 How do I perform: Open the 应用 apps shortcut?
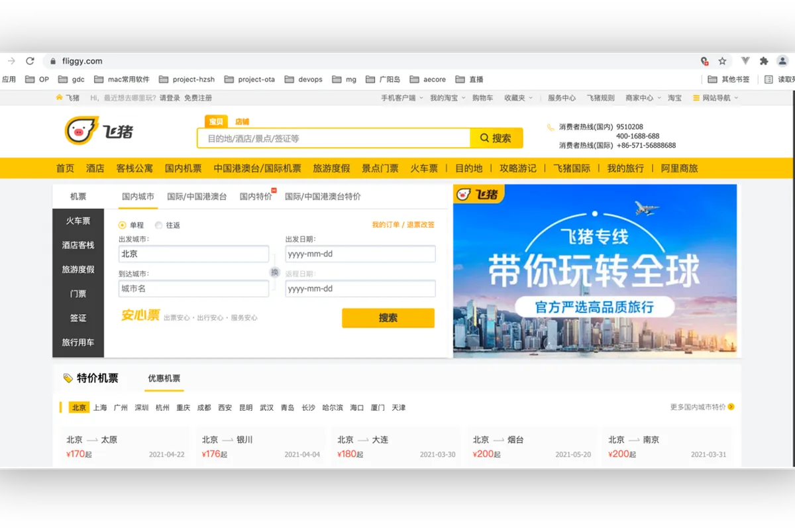point(9,79)
